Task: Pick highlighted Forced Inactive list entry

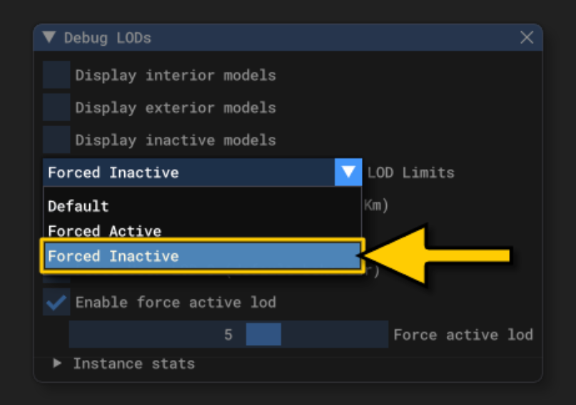Action: click(x=201, y=256)
